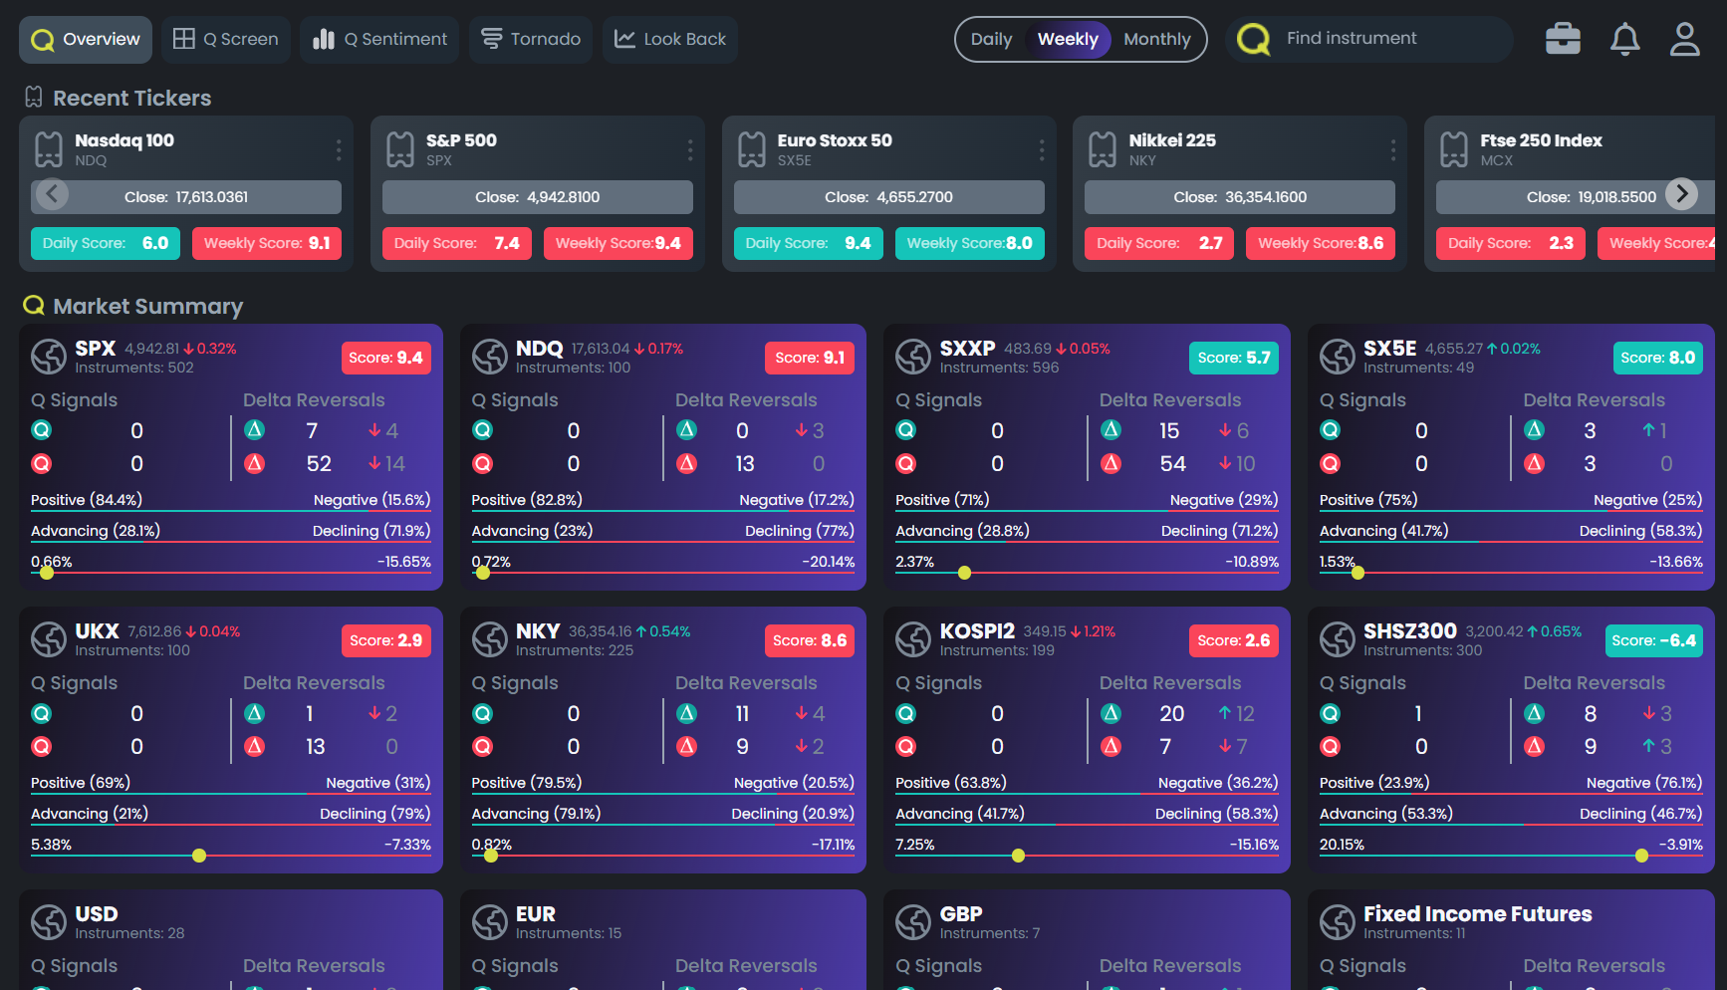
Task: Toggle the bookmark on the Euro Stoxx 50 card
Action: click(x=751, y=148)
